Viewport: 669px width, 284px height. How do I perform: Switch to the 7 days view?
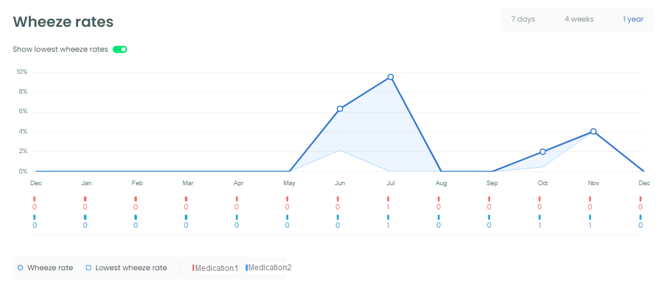pos(523,19)
